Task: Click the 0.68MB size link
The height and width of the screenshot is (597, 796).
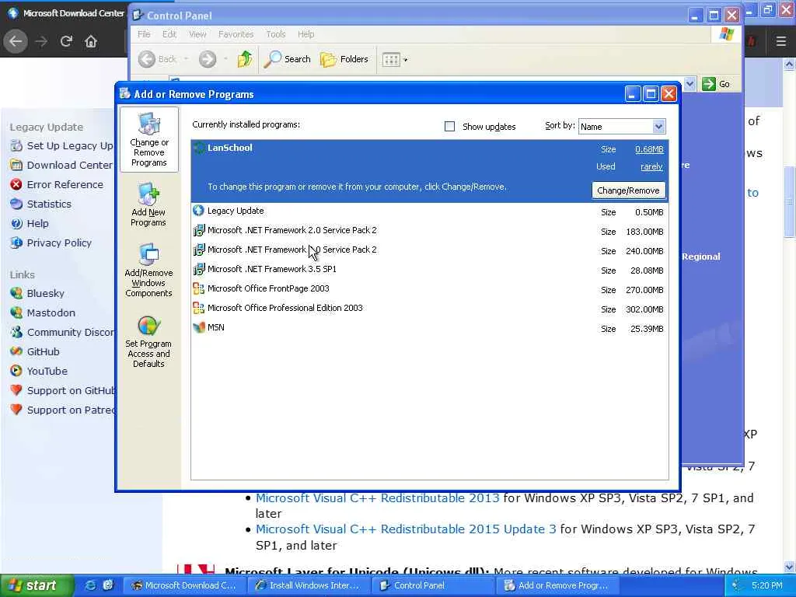Action: coord(649,149)
